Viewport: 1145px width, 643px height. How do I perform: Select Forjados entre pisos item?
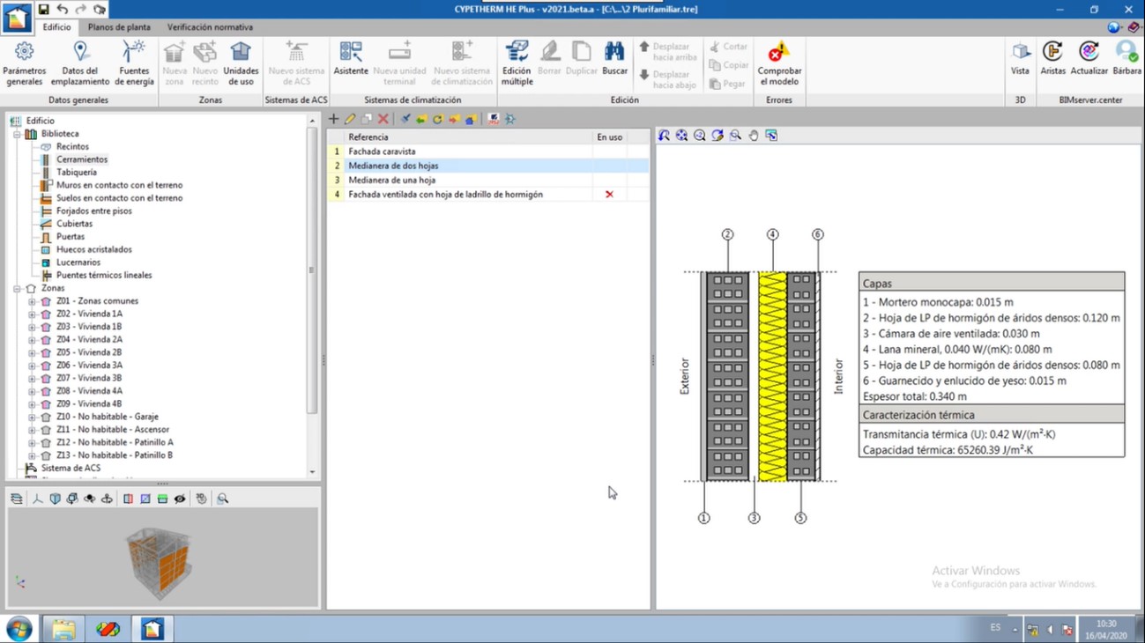[x=94, y=211]
